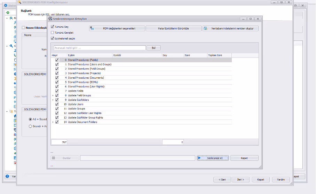
Task: Click the rebuild database indexes icon
Action: coord(205,28)
